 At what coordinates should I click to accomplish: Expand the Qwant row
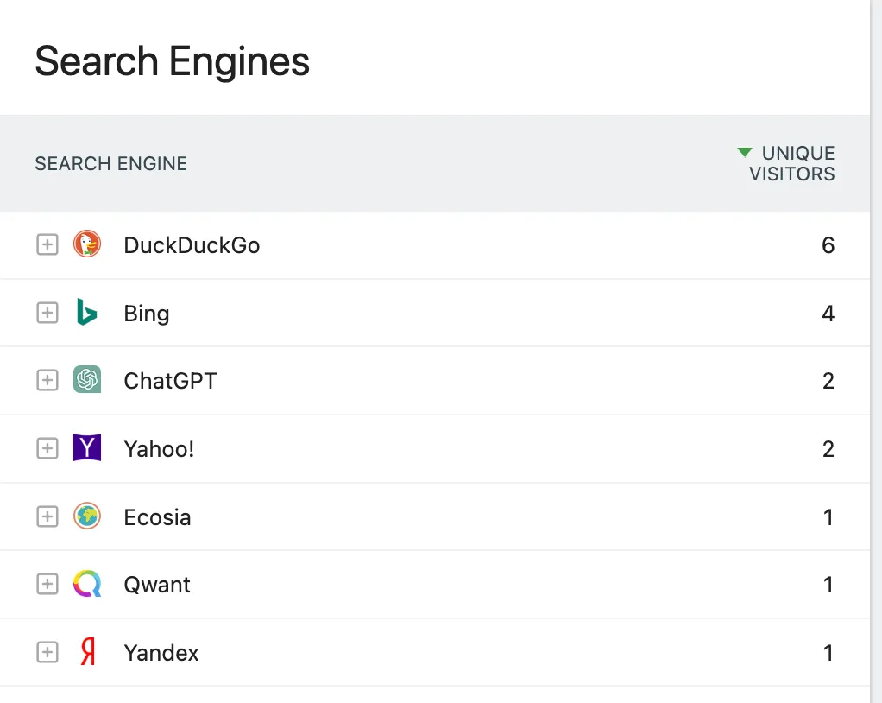click(x=47, y=585)
